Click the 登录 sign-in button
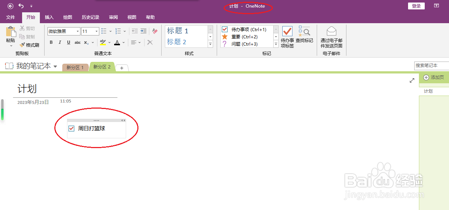Image resolution: width=449 pixels, height=210 pixels. (416, 6)
